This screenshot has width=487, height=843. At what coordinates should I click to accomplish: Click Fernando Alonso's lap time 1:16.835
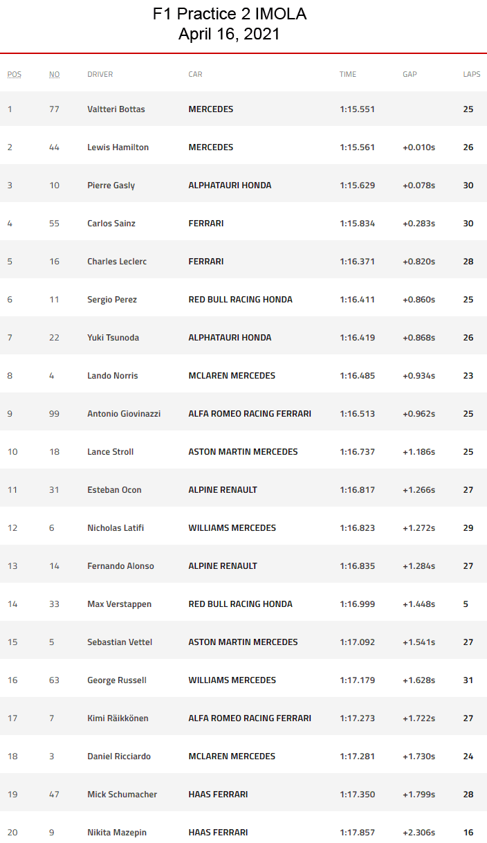[357, 566]
